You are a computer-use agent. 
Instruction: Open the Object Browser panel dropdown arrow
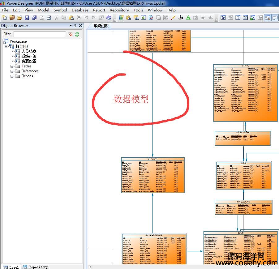71,25
